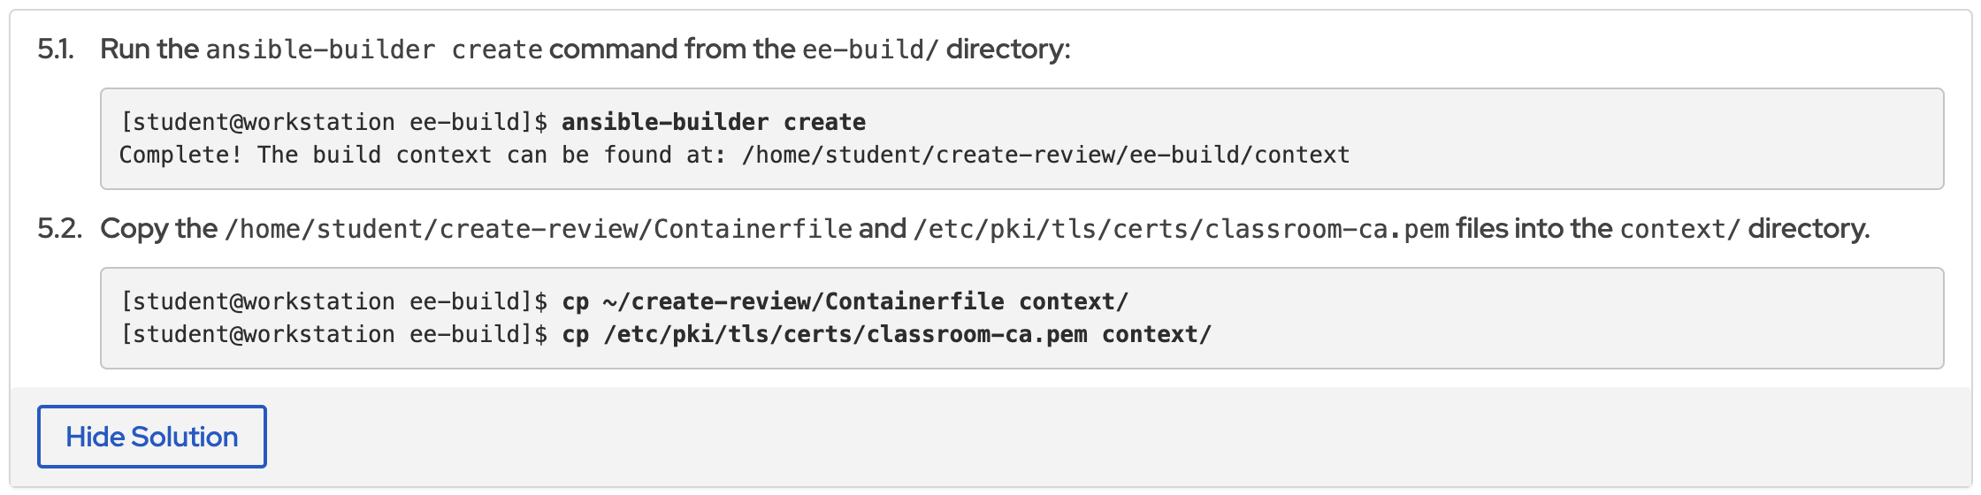Image resolution: width=1981 pixels, height=495 pixels.
Task: Click inline /etc/pki/tls/certs/classroom-ca.pem path in step 5.2
Action: point(1181,229)
